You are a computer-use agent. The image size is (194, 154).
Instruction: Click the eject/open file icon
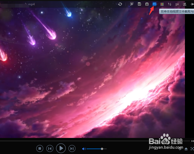tap(186, 149)
